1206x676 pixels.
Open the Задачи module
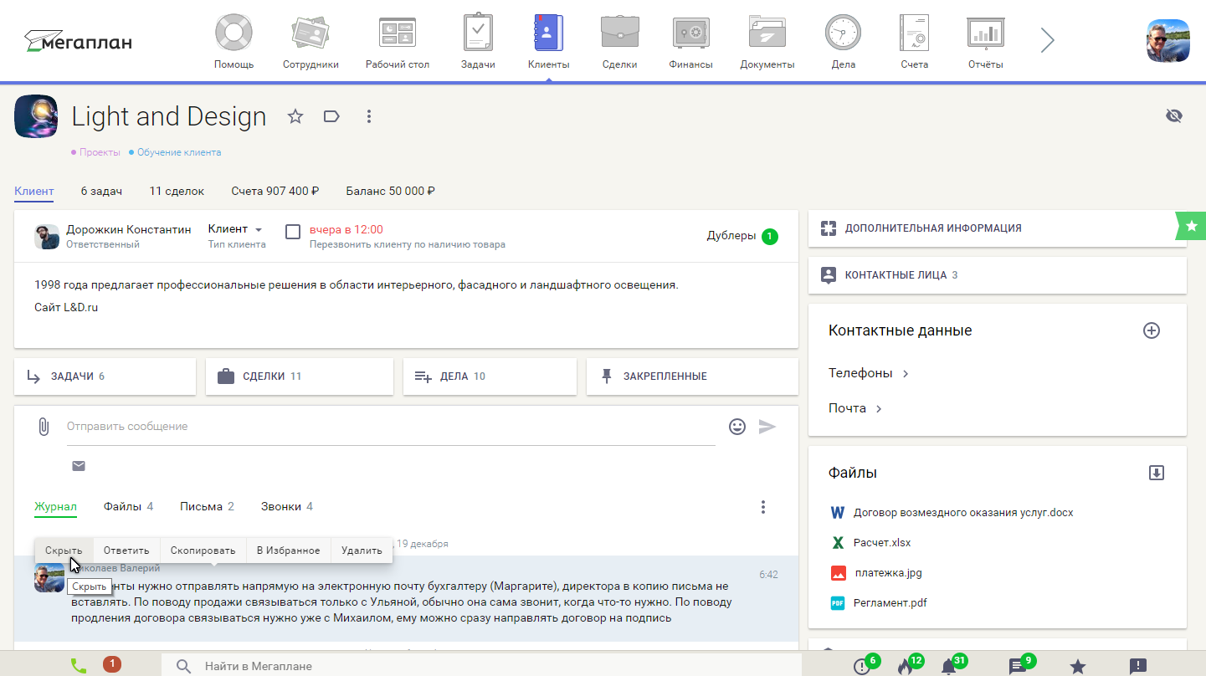tap(478, 42)
